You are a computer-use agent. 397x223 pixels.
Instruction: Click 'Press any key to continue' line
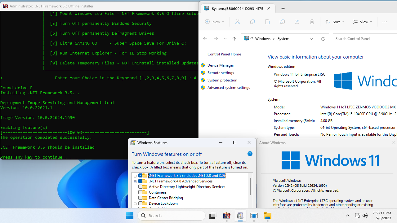pyautogui.click(x=39, y=157)
